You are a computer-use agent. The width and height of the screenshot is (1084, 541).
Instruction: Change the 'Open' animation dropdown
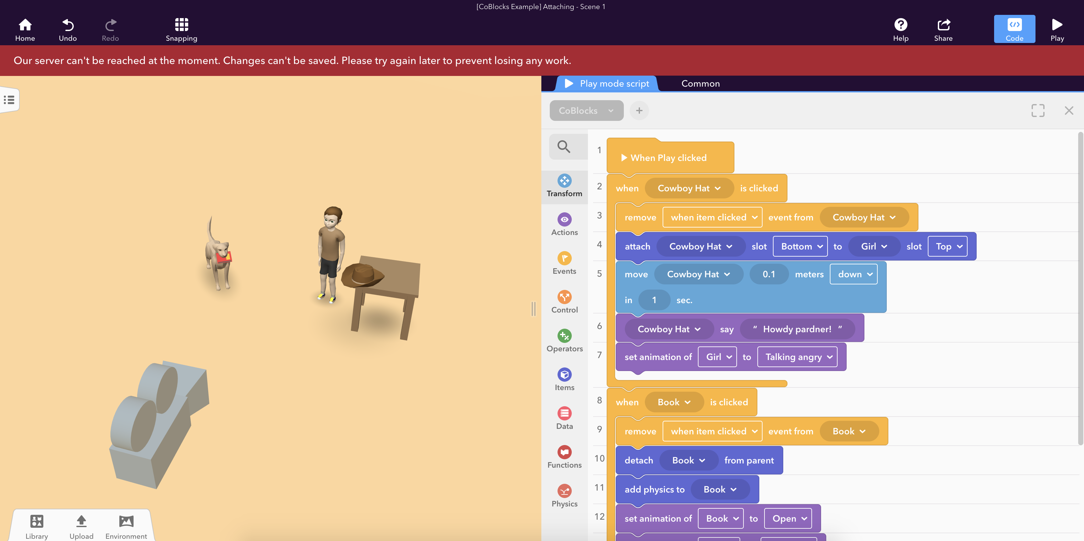(x=788, y=518)
